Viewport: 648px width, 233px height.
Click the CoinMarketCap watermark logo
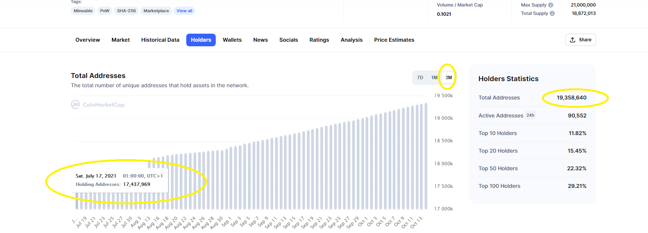coord(98,104)
